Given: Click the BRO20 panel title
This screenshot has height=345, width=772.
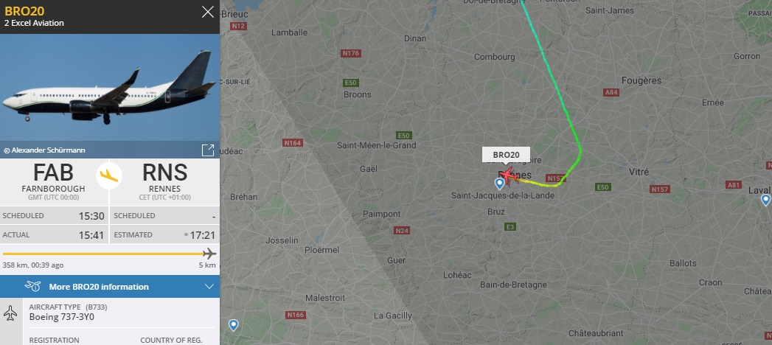Looking at the screenshot, I should [x=18, y=11].
